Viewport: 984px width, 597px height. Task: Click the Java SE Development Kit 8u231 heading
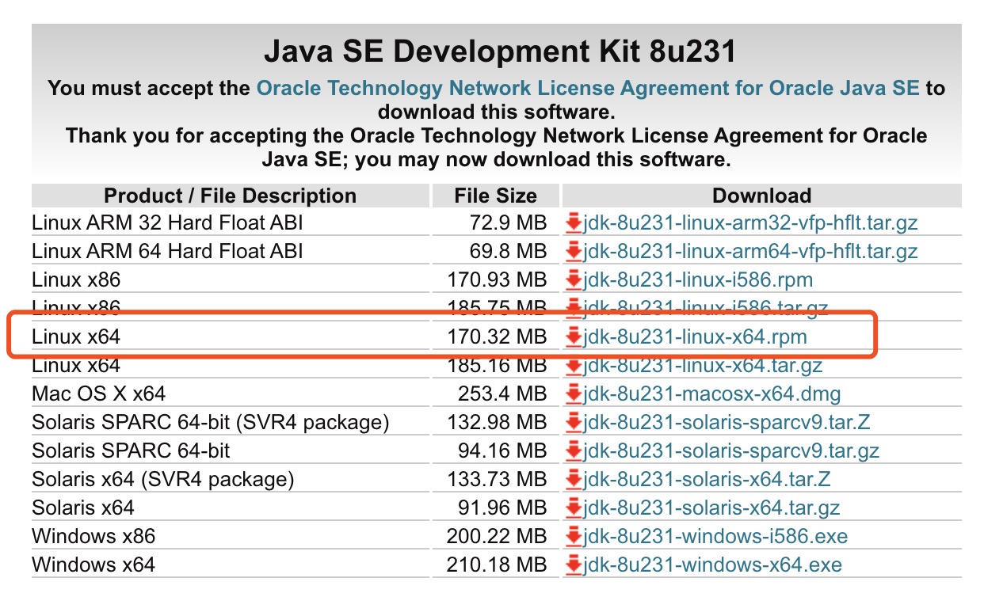click(499, 51)
